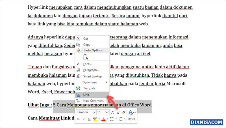The width and height of the screenshot is (226, 128).
Task: Open the Font... dialog entry
Action: point(87,64)
